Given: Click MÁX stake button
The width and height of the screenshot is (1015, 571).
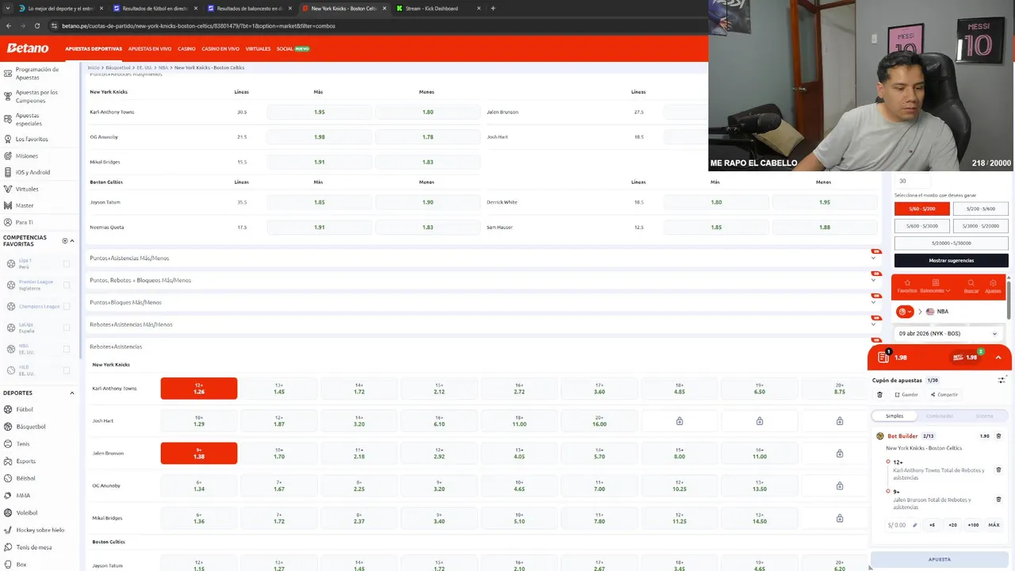Looking at the screenshot, I should point(994,525).
